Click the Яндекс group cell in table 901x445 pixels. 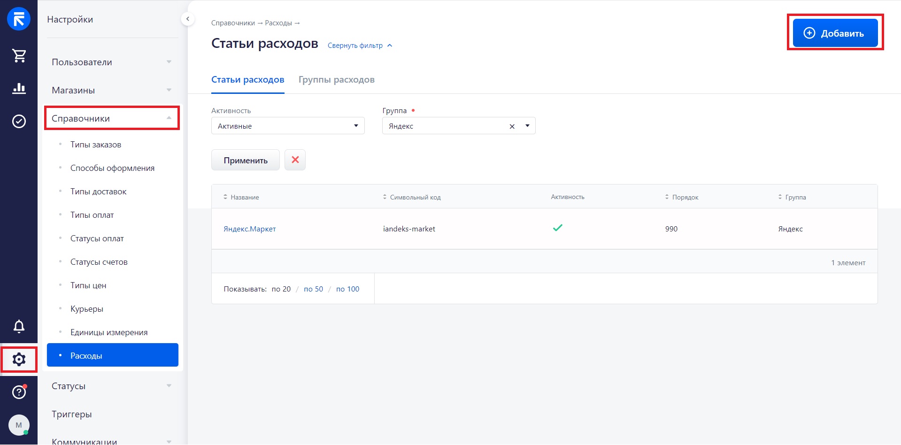pyautogui.click(x=790, y=229)
